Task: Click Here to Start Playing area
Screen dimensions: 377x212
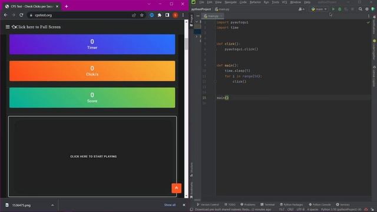Action: [93, 157]
